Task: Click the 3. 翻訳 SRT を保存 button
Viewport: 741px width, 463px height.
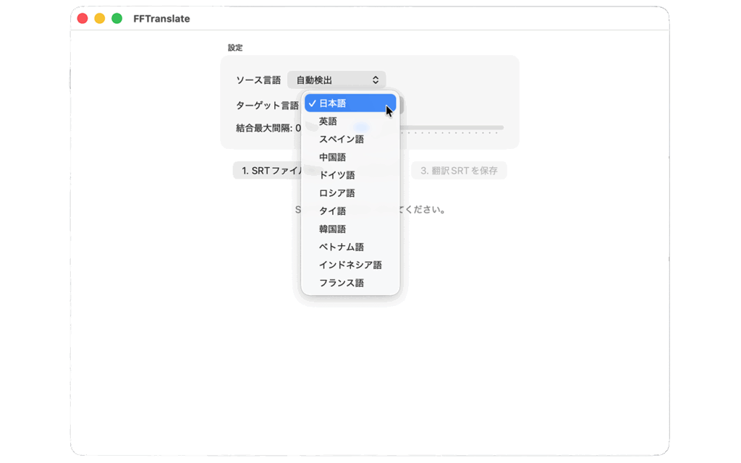Action: point(459,171)
